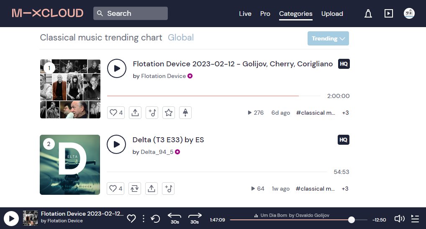Open the player queue list icon
Image resolution: width=426 pixels, height=229 pixels.
(415, 219)
